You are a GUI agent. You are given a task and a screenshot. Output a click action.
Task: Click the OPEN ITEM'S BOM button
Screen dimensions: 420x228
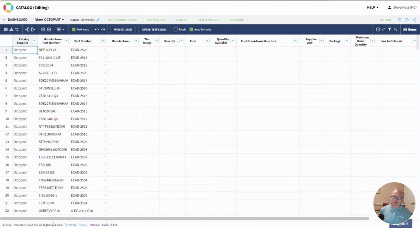pyautogui.click(x=154, y=30)
